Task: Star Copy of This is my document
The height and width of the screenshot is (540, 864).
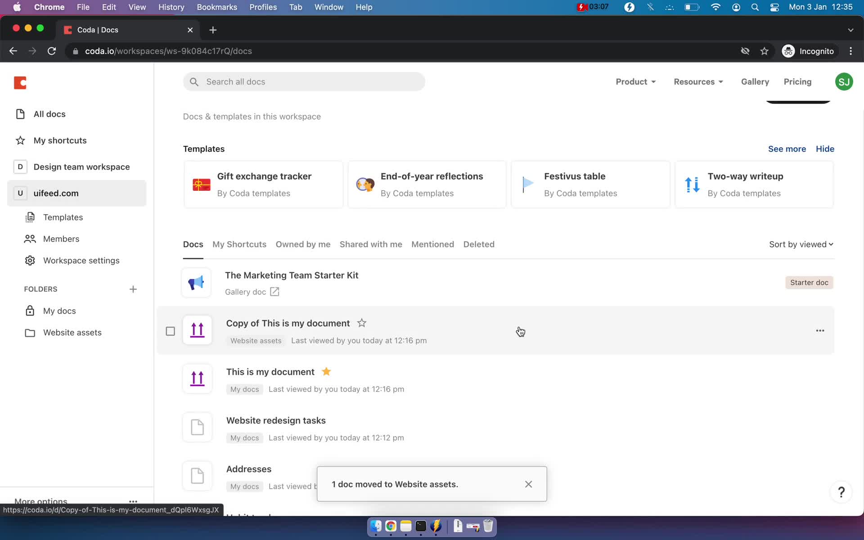Action: [361, 323]
